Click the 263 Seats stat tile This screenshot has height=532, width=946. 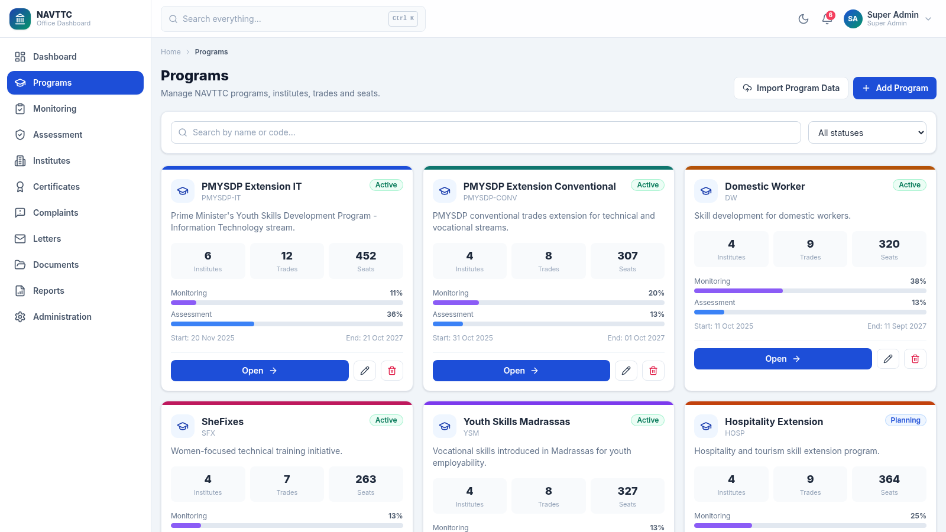(x=366, y=484)
